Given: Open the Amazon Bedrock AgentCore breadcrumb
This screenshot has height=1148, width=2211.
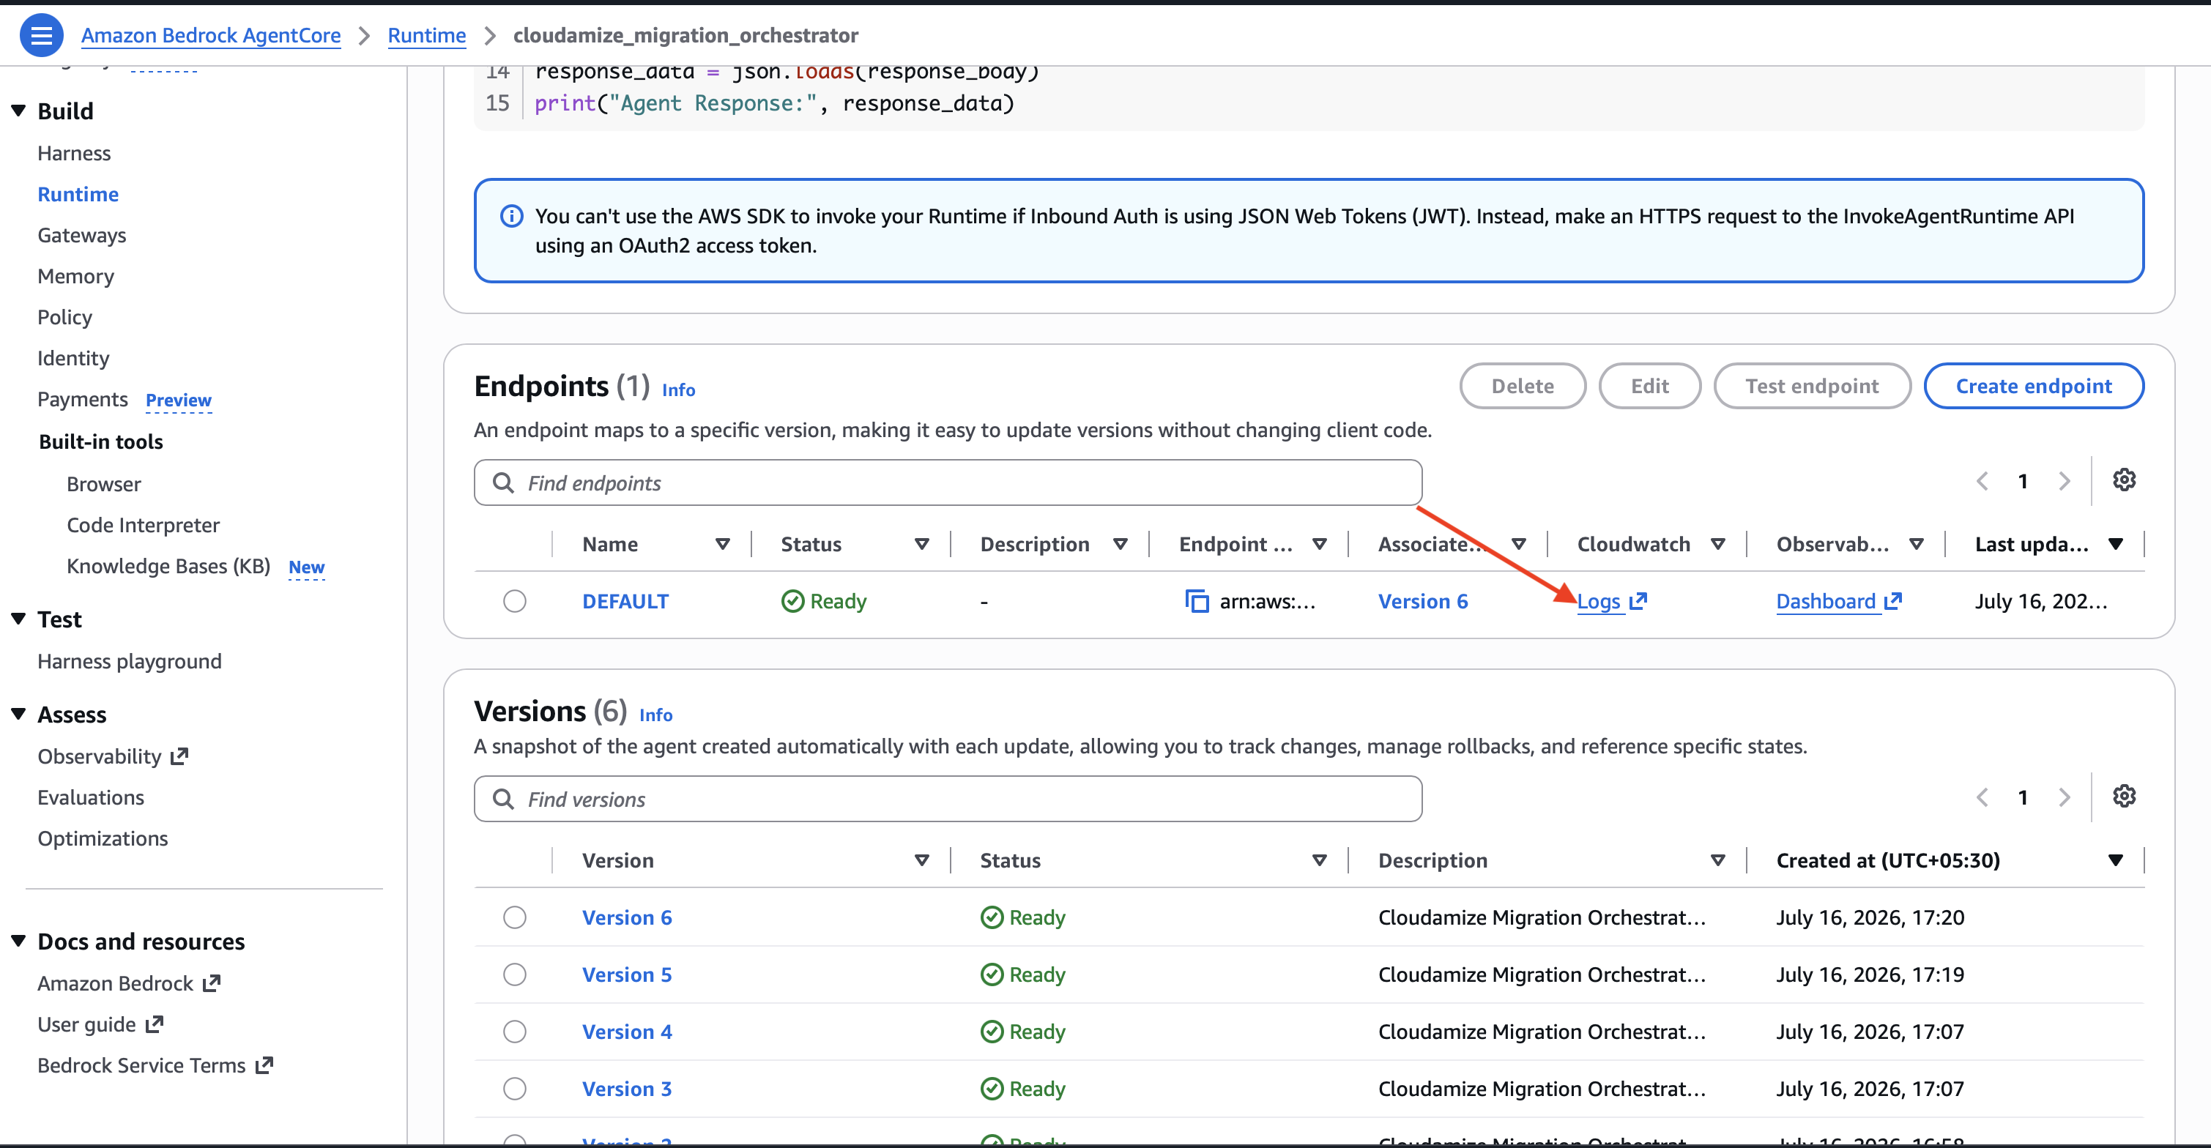Looking at the screenshot, I should pyautogui.click(x=211, y=35).
